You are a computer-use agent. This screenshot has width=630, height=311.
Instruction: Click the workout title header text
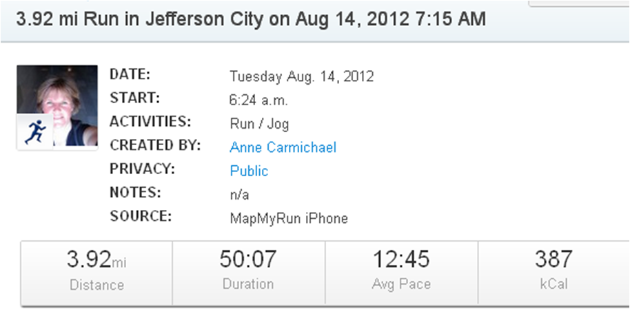[x=250, y=19]
